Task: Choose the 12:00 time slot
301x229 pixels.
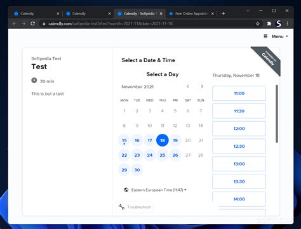Action: tap(239, 129)
